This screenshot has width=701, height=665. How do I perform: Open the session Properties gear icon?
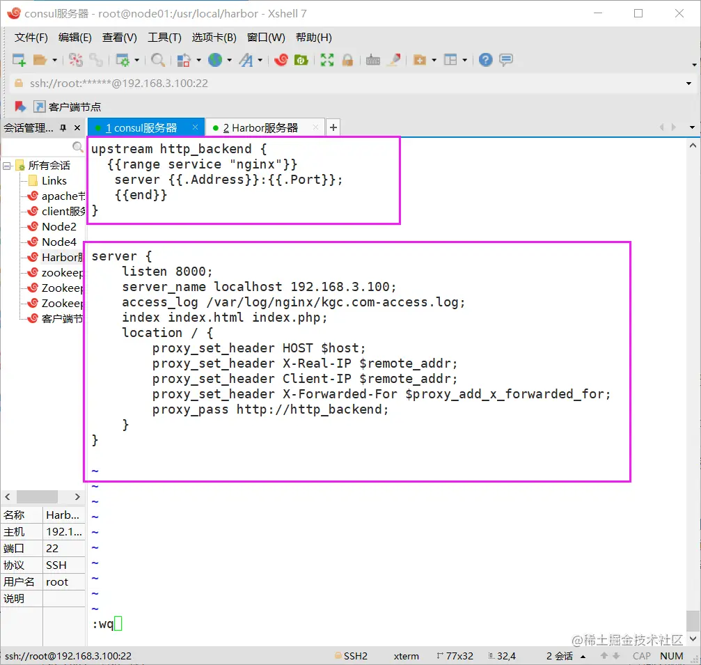(x=123, y=60)
